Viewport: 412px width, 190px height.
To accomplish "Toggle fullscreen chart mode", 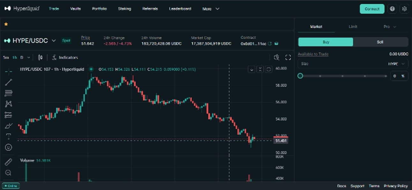I will coord(288,58).
